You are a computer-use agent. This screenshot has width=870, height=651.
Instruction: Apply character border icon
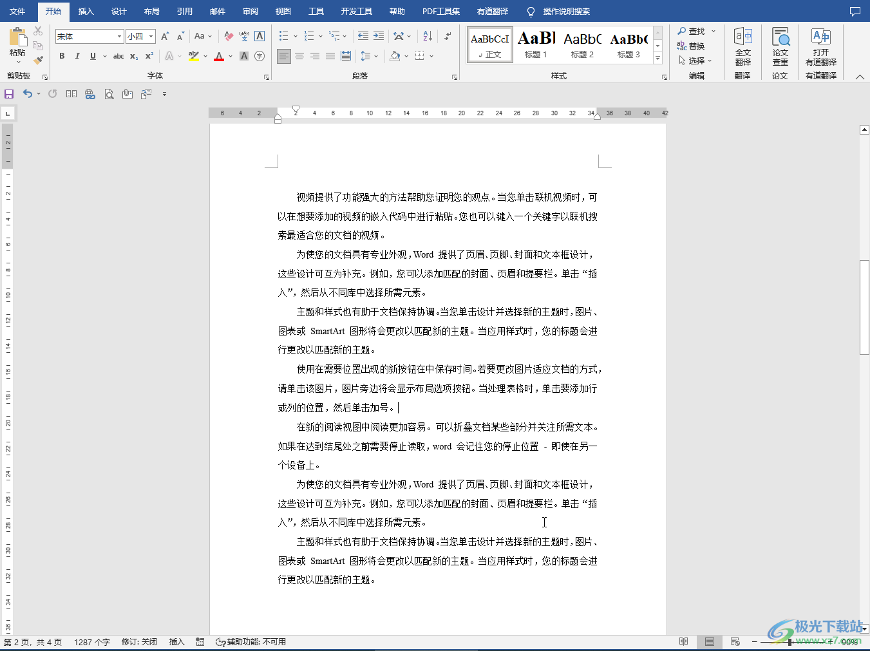[x=260, y=36]
